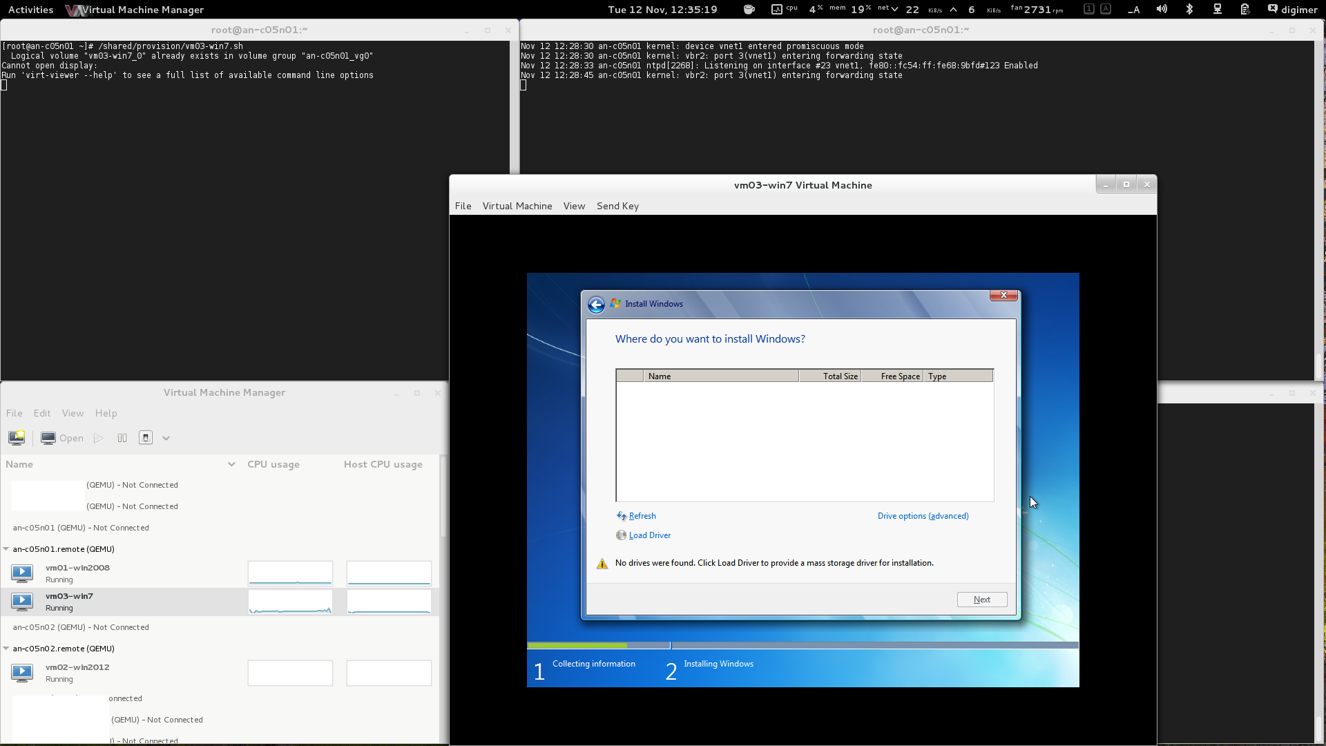Click the Name column sort chevron

click(x=231, y=464)
